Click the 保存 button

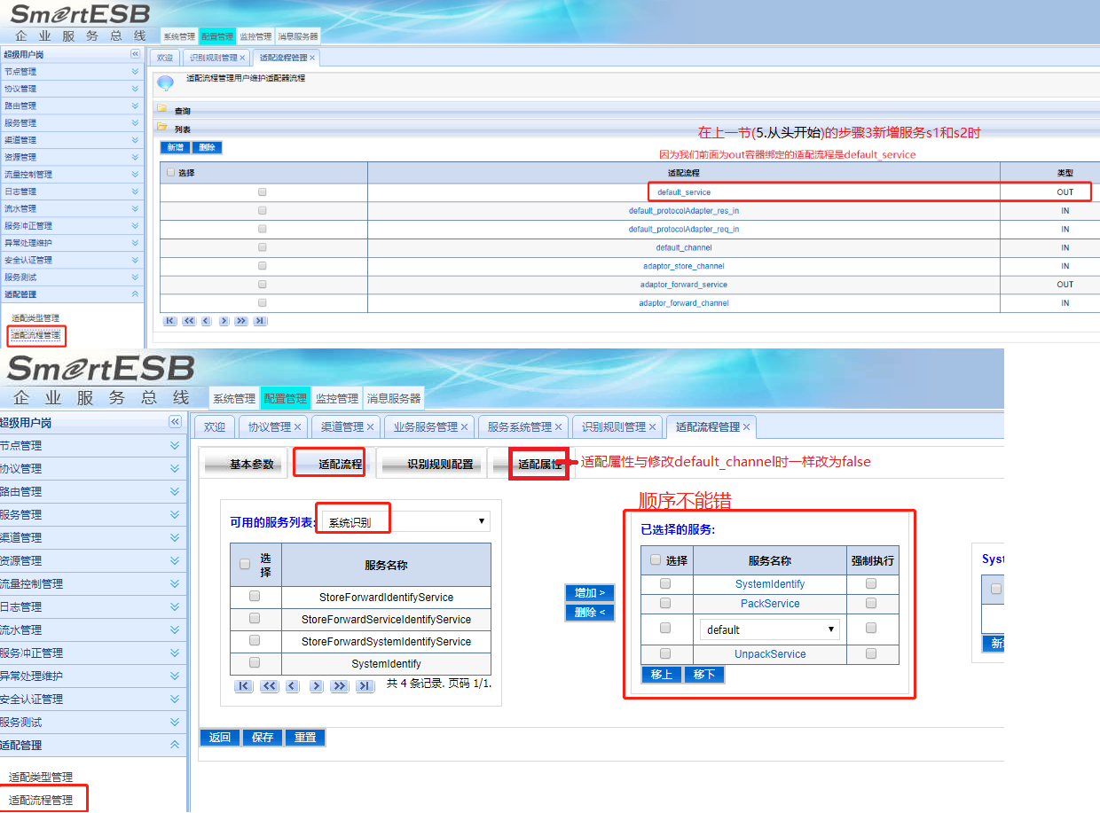[263, 738]
